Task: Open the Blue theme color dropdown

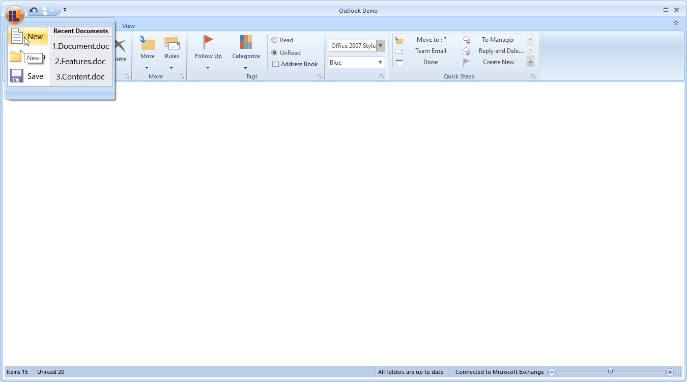Action: 381,62
